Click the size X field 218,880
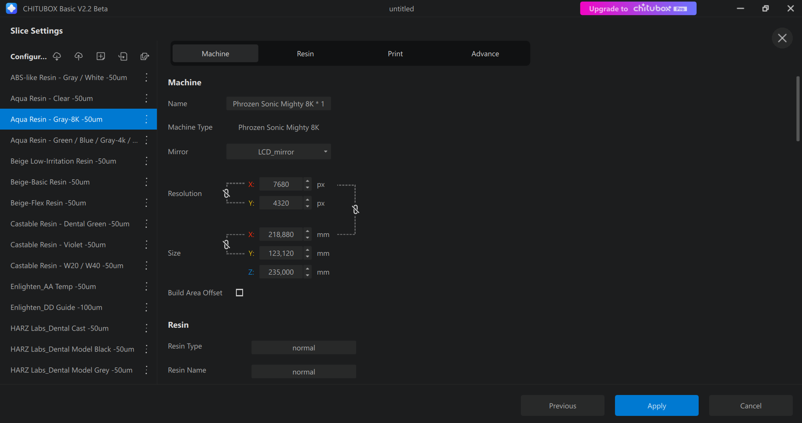The image size is (802, 423). coord(281,234)
